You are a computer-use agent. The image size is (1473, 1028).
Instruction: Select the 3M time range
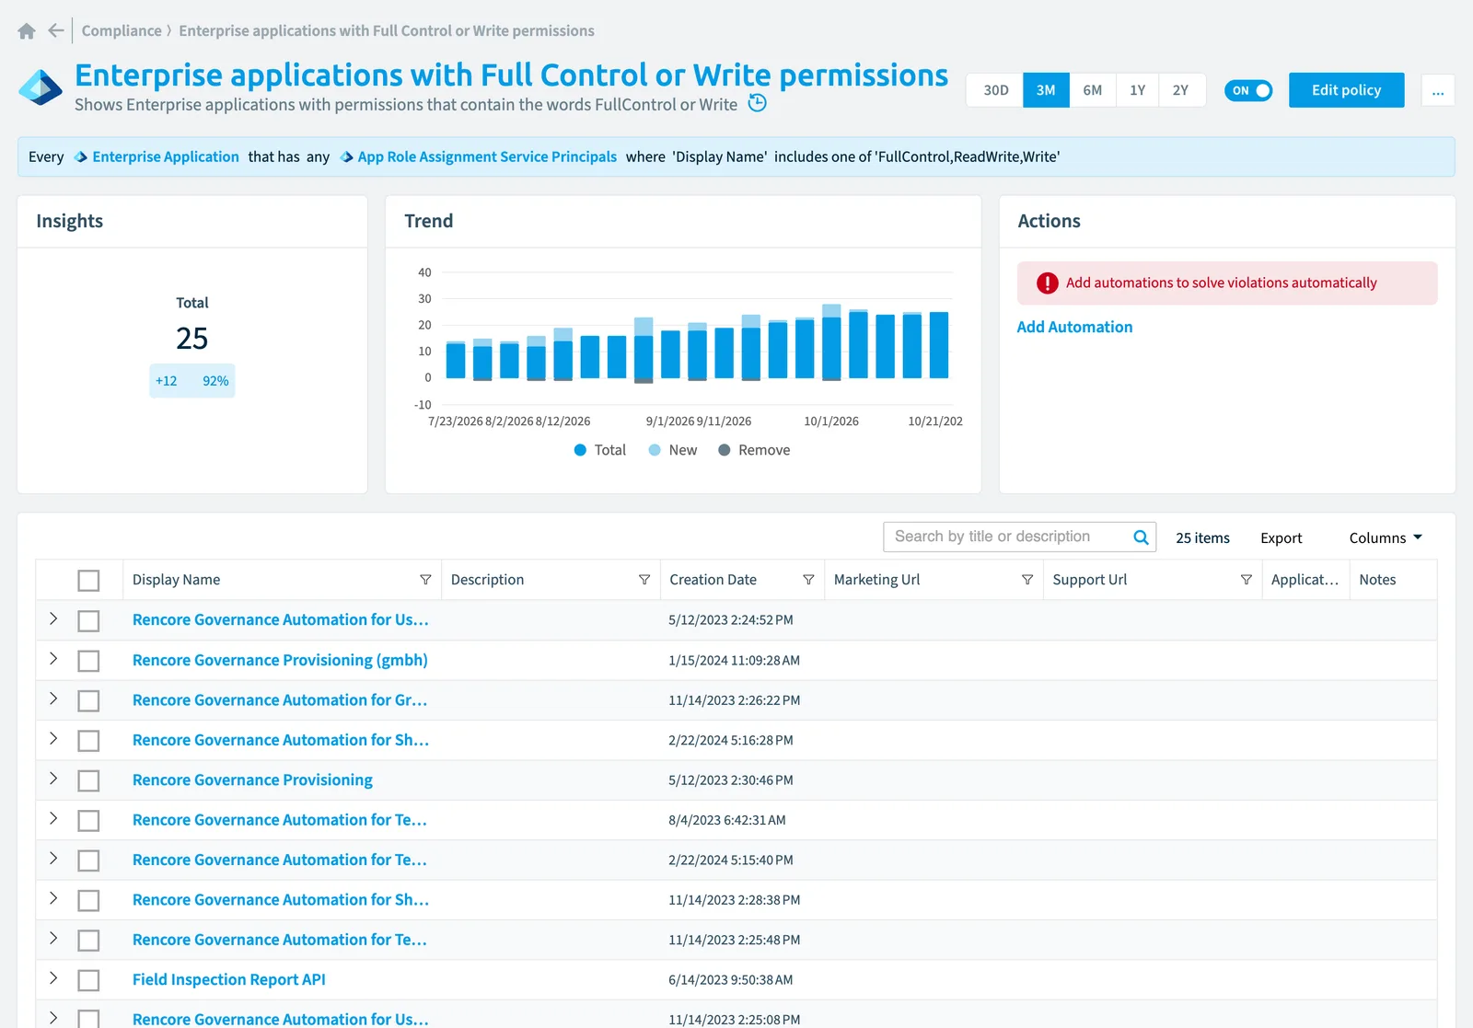click(x=1046, y=90)
